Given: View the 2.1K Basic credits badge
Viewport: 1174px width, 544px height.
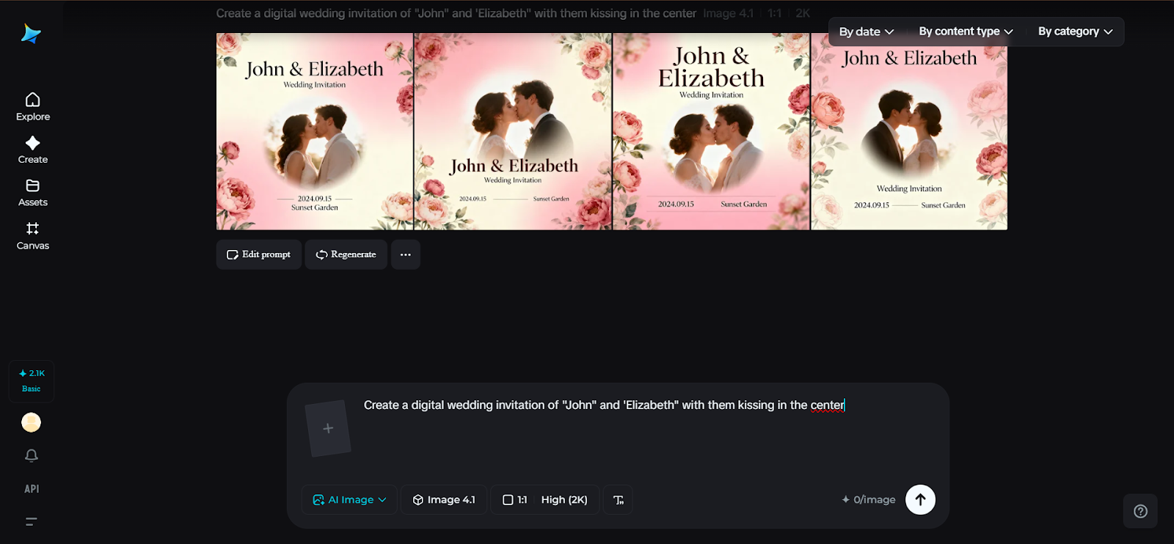Looking at the screenshot, I should 32,381.
